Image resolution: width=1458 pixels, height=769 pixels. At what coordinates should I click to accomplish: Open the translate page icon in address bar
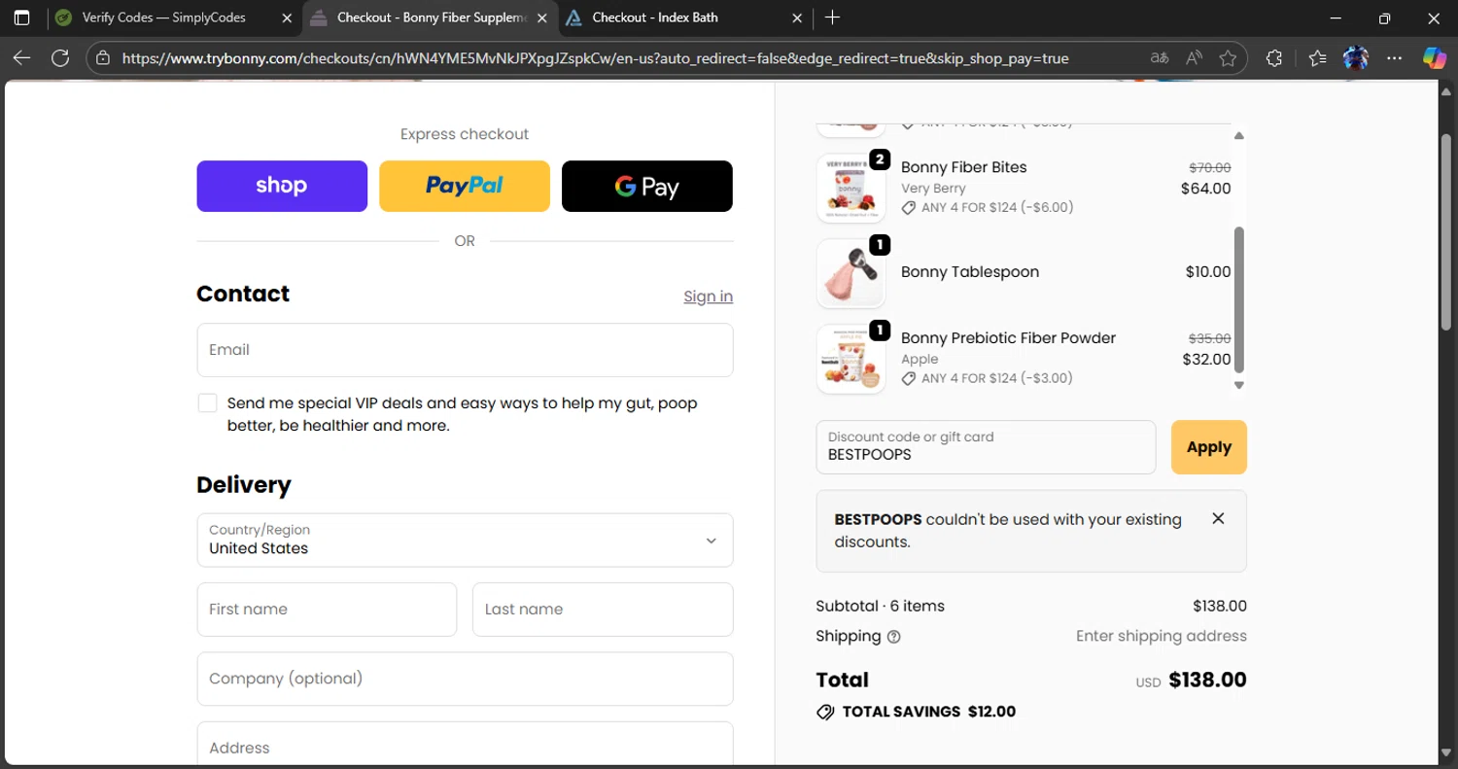pos(1159,58)
